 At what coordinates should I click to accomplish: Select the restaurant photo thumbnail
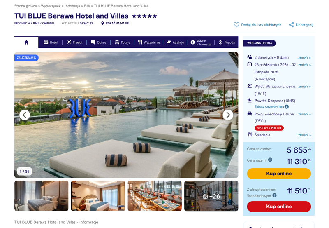point(155,196)
